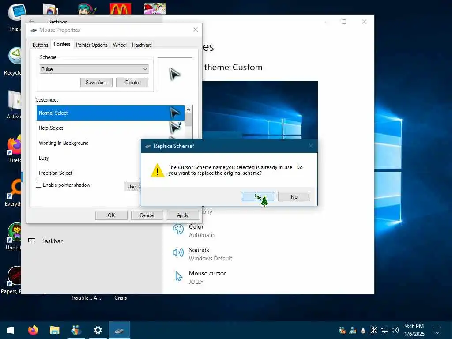Viewport: 452px width, 339px height.
Task: Click the Color palette icon in Settings
Action: click(178, 230)
